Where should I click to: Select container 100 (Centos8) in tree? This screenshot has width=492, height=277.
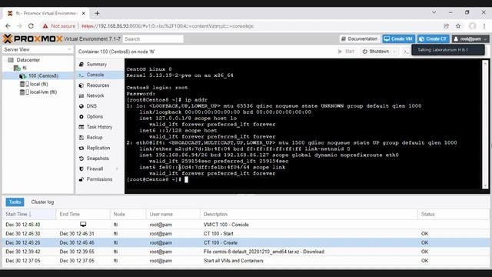pyautogui.click(x=43, y=75)
